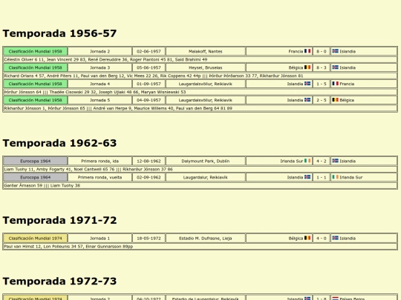
Task: Click the date 05-06-1957
Action: [x=149, y=67]
